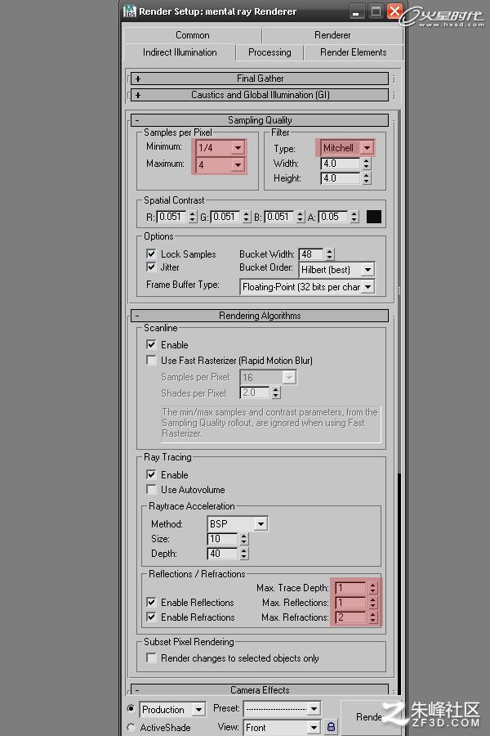Click the Spatial Contrast B value field

click(x=279, y=217)
